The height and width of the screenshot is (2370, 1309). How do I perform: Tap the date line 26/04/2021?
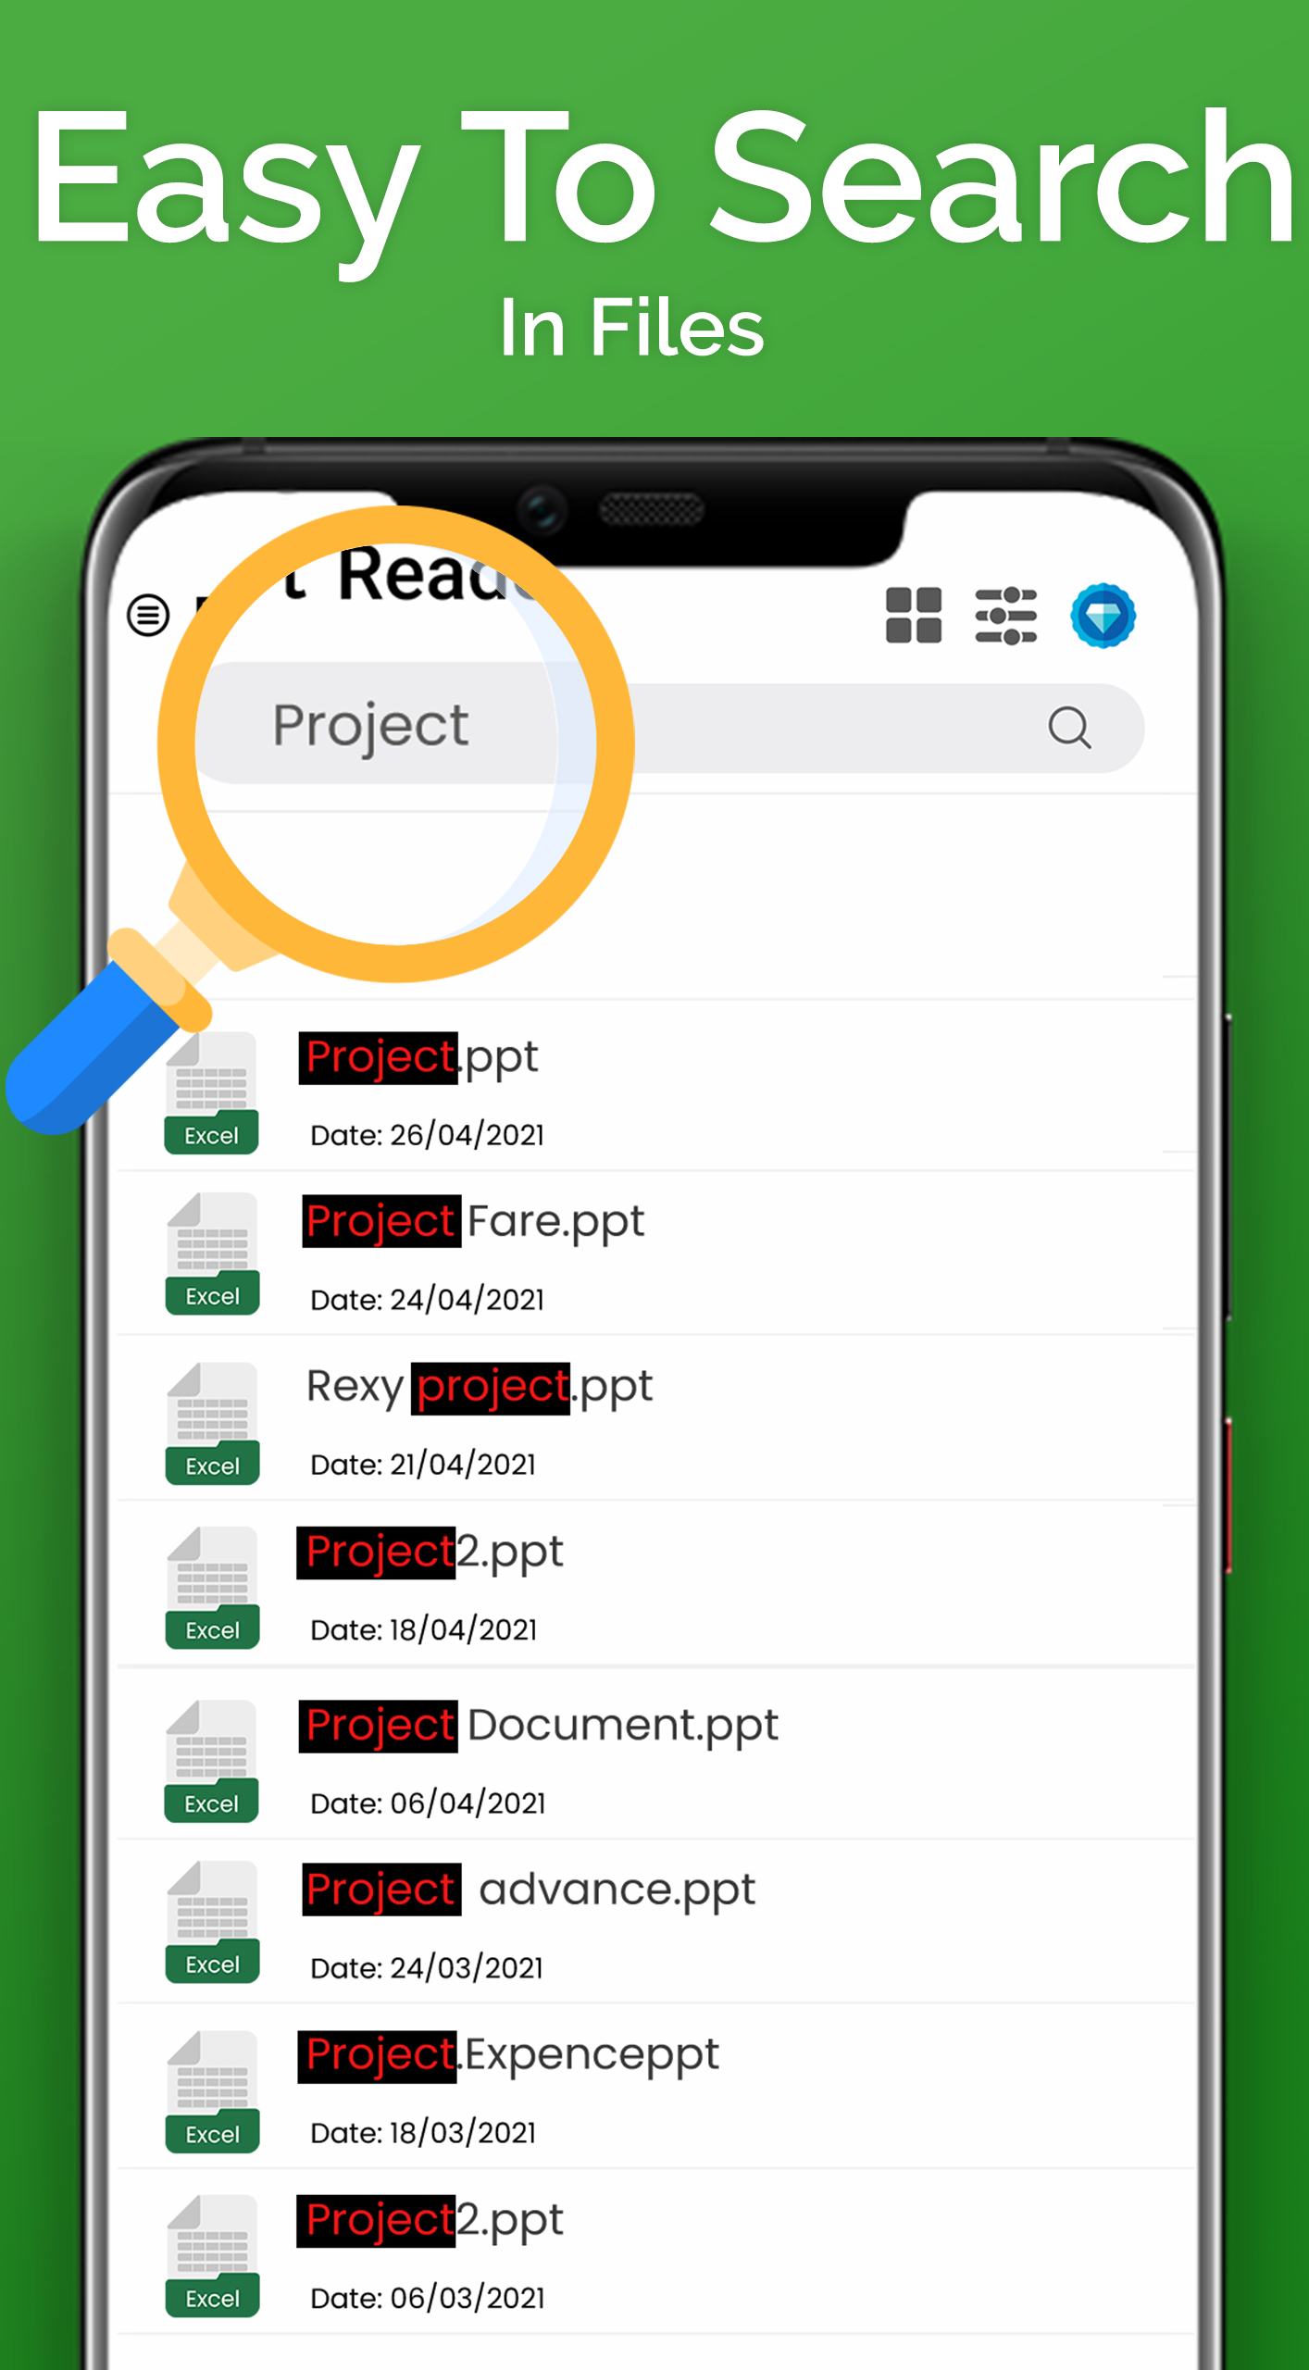click(427, 1135)
